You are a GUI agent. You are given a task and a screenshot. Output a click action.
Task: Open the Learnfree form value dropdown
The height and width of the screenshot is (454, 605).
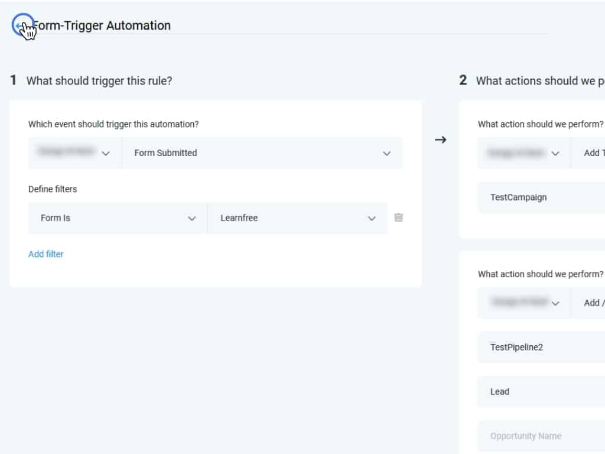pyautogui.click(x=297, y=218)
